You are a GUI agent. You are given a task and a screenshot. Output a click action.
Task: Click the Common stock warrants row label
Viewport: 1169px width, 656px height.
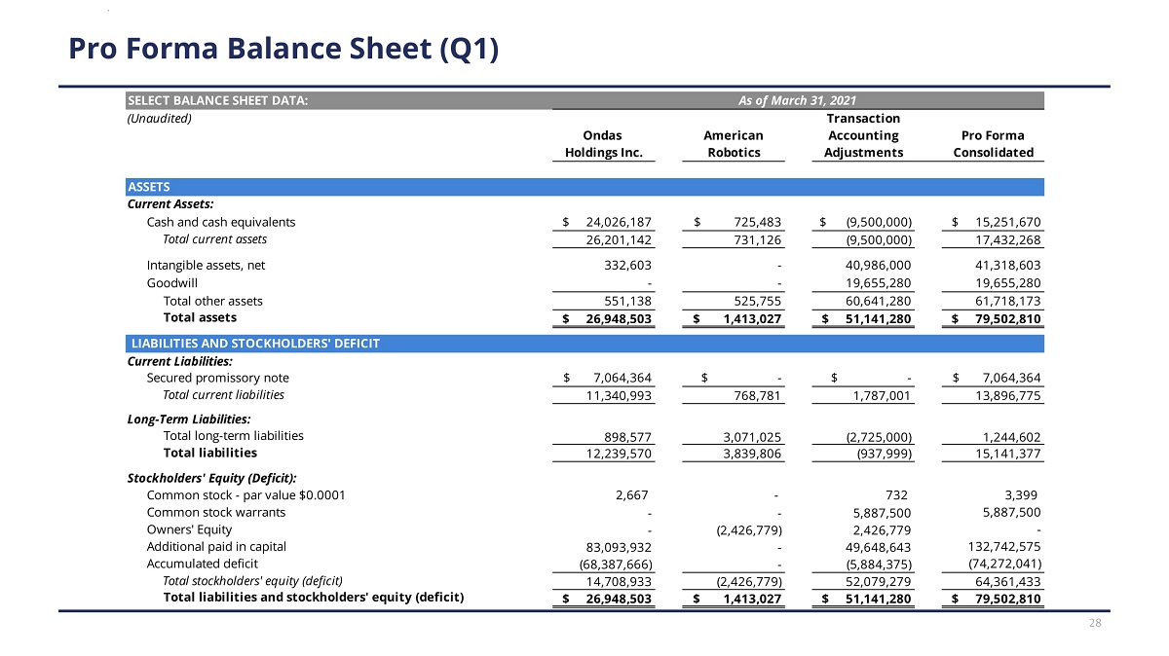(215, 512)
